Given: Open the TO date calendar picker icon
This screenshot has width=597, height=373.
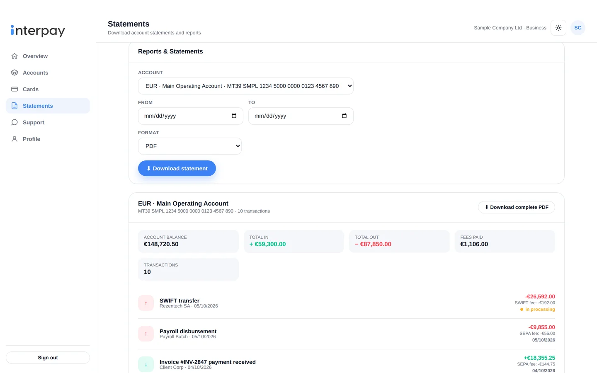Looking at the screenshot, I should (344, 116).
